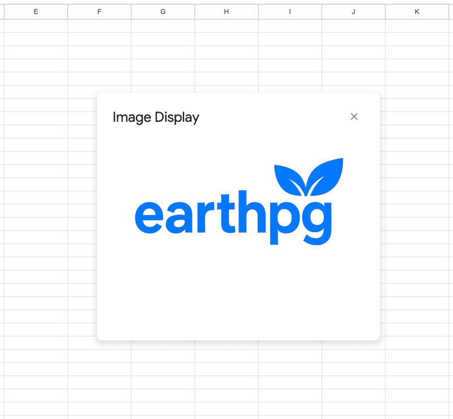
Task: Select column K header
Action: click(x=417, y=12)
